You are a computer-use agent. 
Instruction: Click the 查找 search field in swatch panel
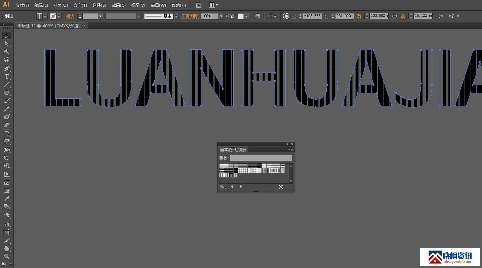pos(261,158)
